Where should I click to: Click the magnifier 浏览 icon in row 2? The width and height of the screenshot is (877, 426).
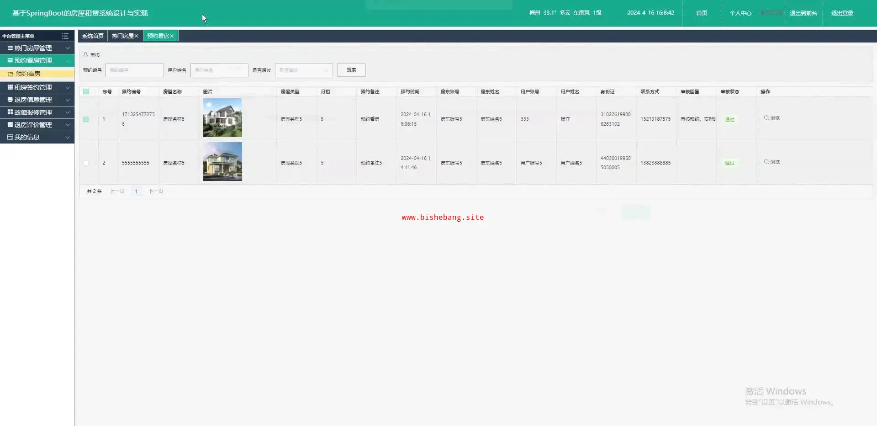[766, 162]
